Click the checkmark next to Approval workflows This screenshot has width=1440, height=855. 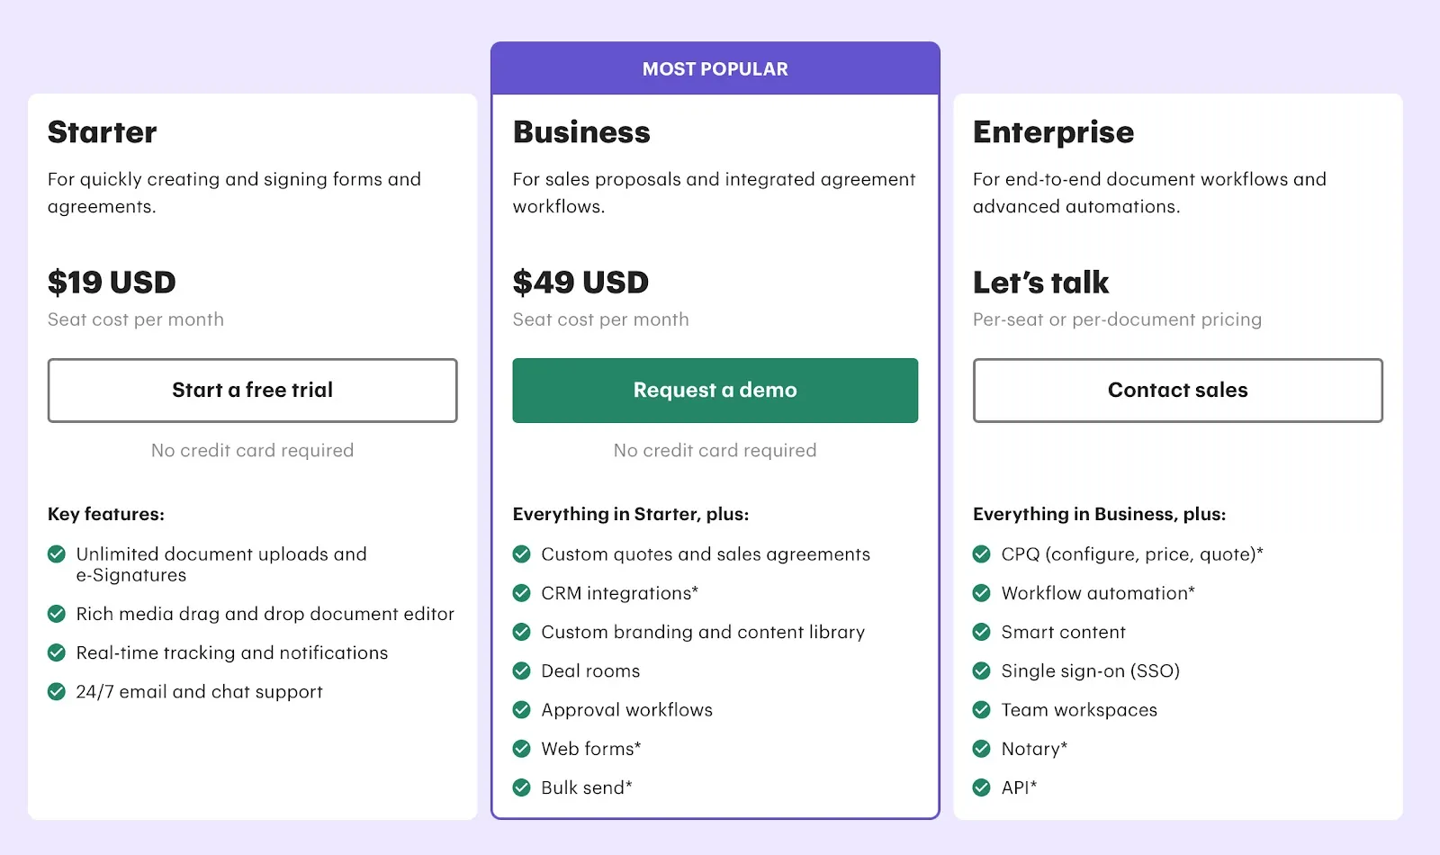(x=521, y=709)
